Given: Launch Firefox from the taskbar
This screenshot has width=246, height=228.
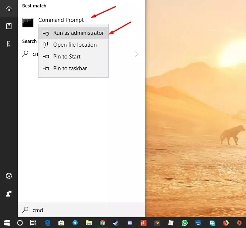Looking at the screenshot, I should coord(226,223).
